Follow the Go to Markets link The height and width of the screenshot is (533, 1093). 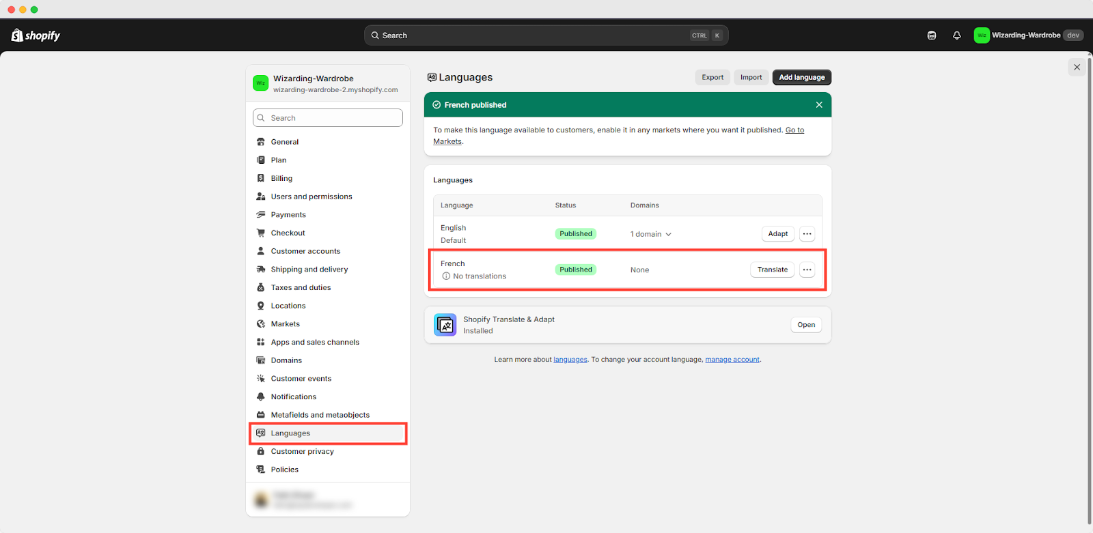coord(794,130)
